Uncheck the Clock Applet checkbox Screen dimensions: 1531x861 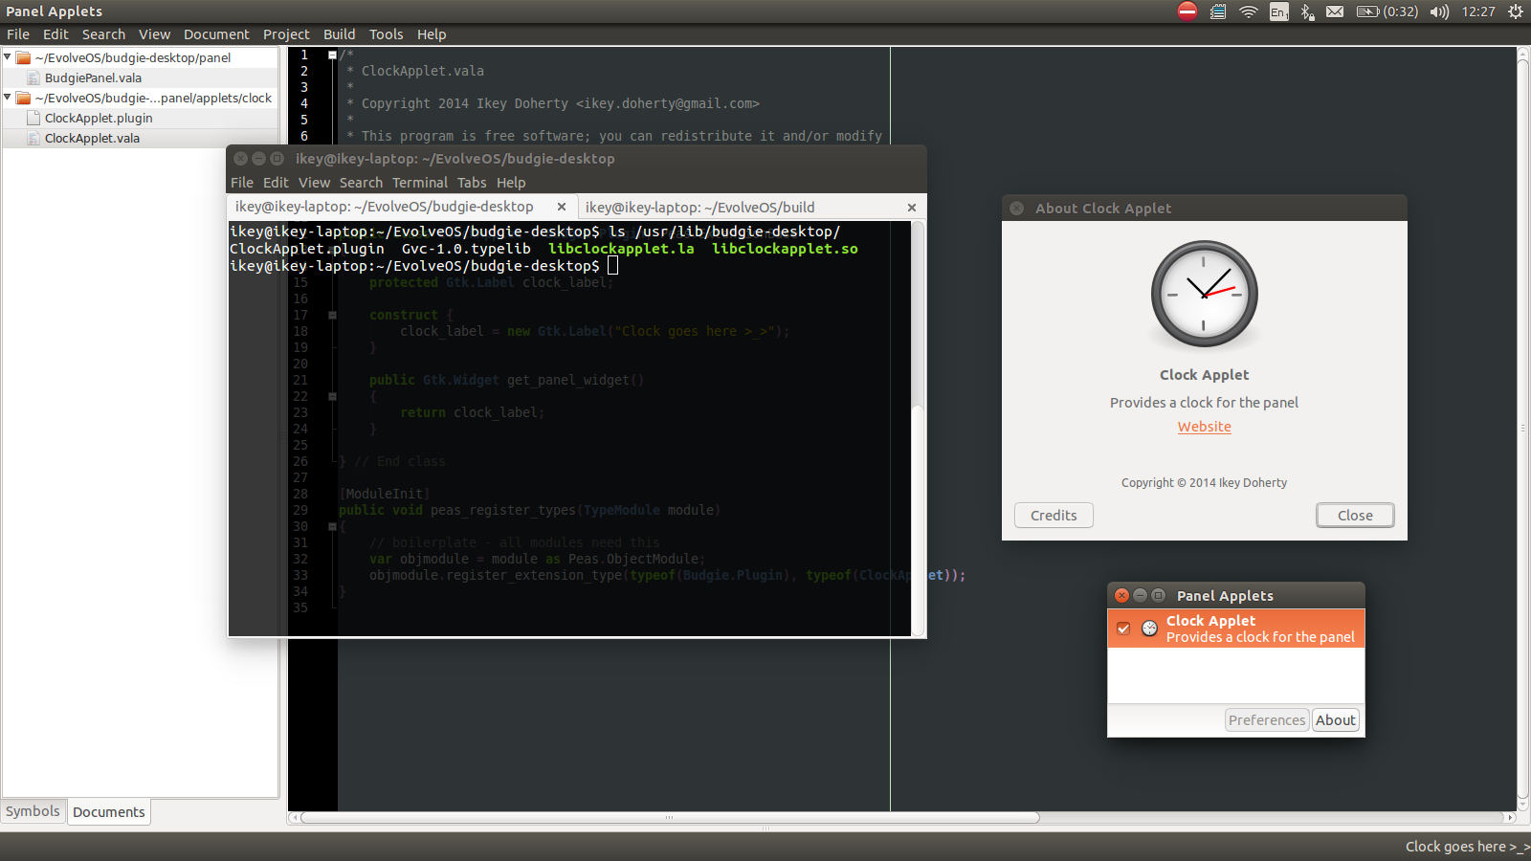pos(1123,629)
